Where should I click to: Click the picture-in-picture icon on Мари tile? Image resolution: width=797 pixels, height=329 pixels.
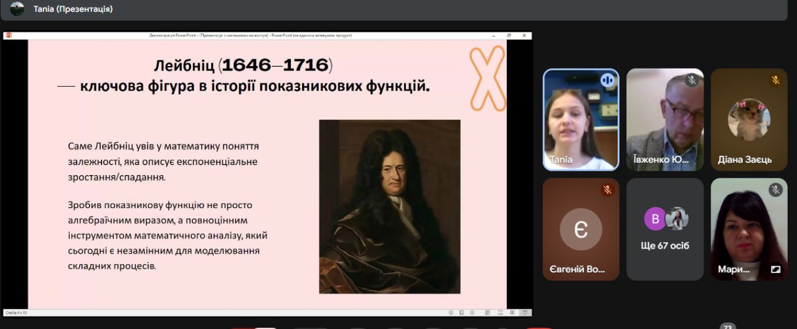tap(775, 270)
